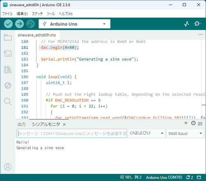This screenshot has height=181, width=206.
Task: Click the 行 181、列 2 cursor position
Action: coord(131,177)
